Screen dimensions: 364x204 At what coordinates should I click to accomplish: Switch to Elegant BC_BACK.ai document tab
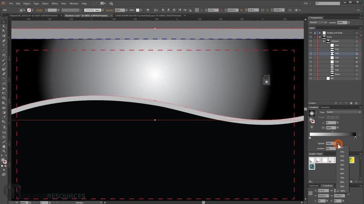pos(34,16)
